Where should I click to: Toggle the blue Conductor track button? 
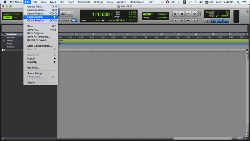tap(226, 21)
